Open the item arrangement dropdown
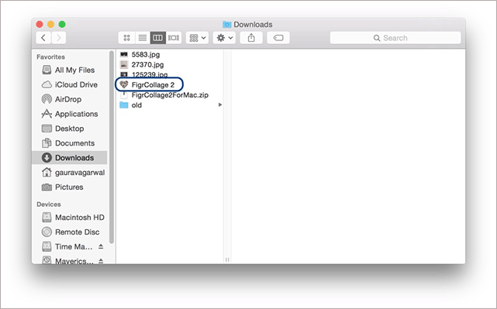Screen dimensions: 497x309 [197, 38]
